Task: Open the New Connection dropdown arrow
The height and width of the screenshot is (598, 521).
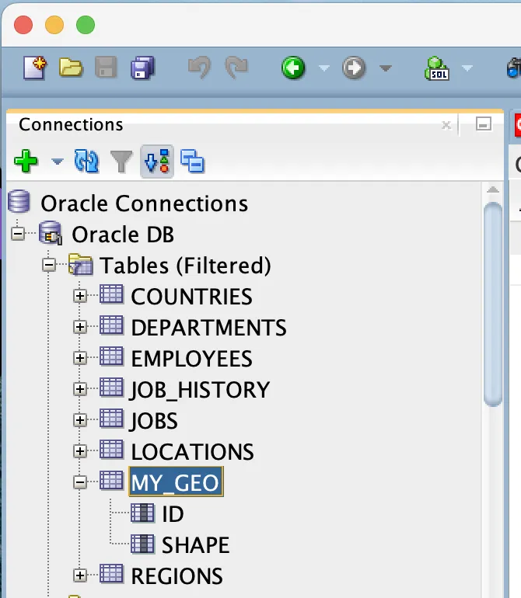Action: point(58,162)
